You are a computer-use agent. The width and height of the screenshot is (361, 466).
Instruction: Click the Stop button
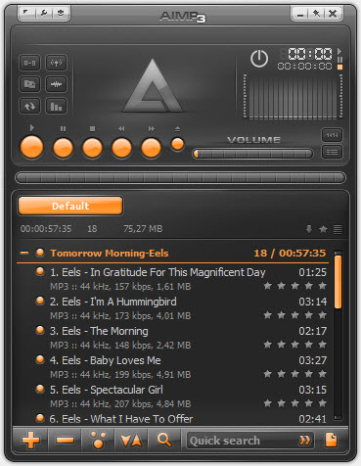click(x=92, y=148)
